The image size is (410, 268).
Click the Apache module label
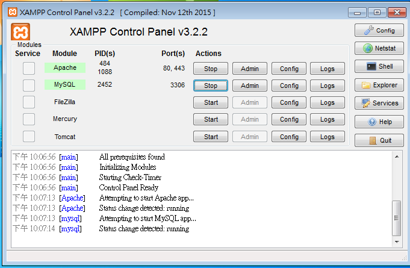pyautogui.click(x=65, y=67)
